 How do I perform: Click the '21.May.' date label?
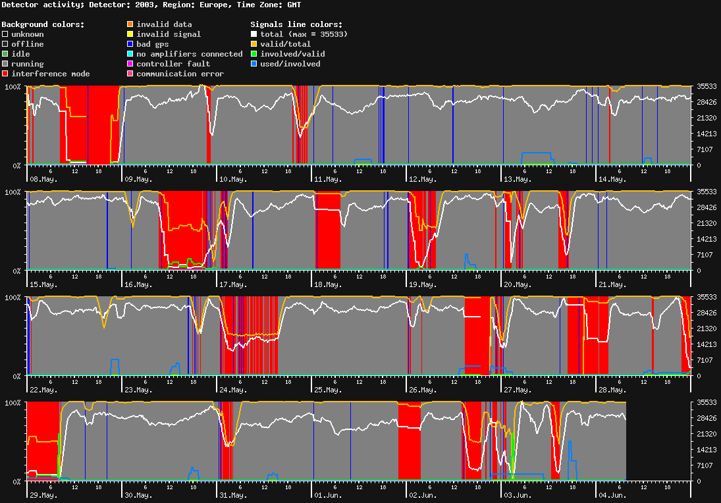coord(612,284)
